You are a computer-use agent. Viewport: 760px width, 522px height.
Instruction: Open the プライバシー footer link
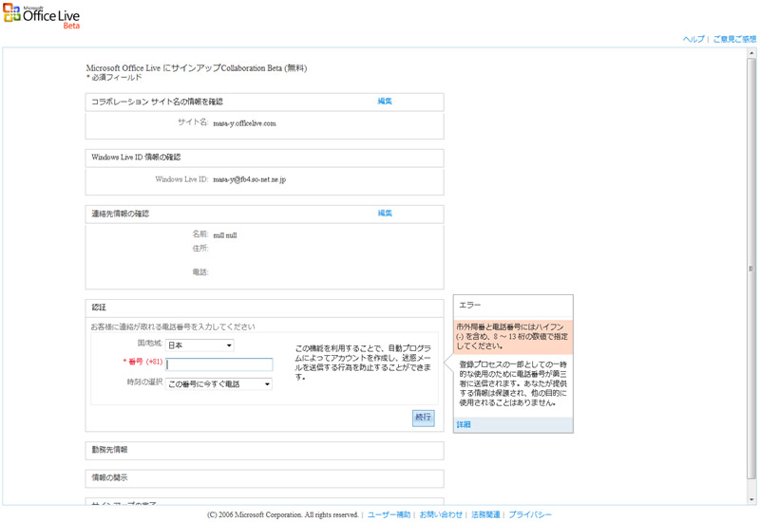tap(530, 514)
